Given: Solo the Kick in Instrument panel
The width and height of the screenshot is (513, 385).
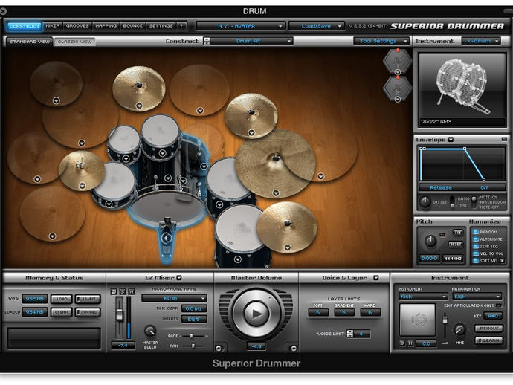Looking at the screenshot, I should pyautogui.click(x=402, y=343).
